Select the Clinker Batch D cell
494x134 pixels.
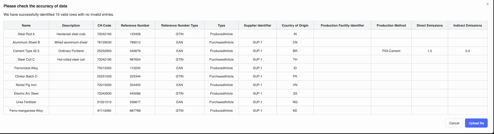[x=26, y=76]
